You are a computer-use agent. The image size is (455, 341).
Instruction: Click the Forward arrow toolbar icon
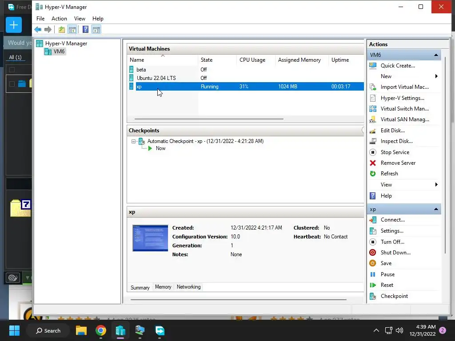[x=48, y=29]
